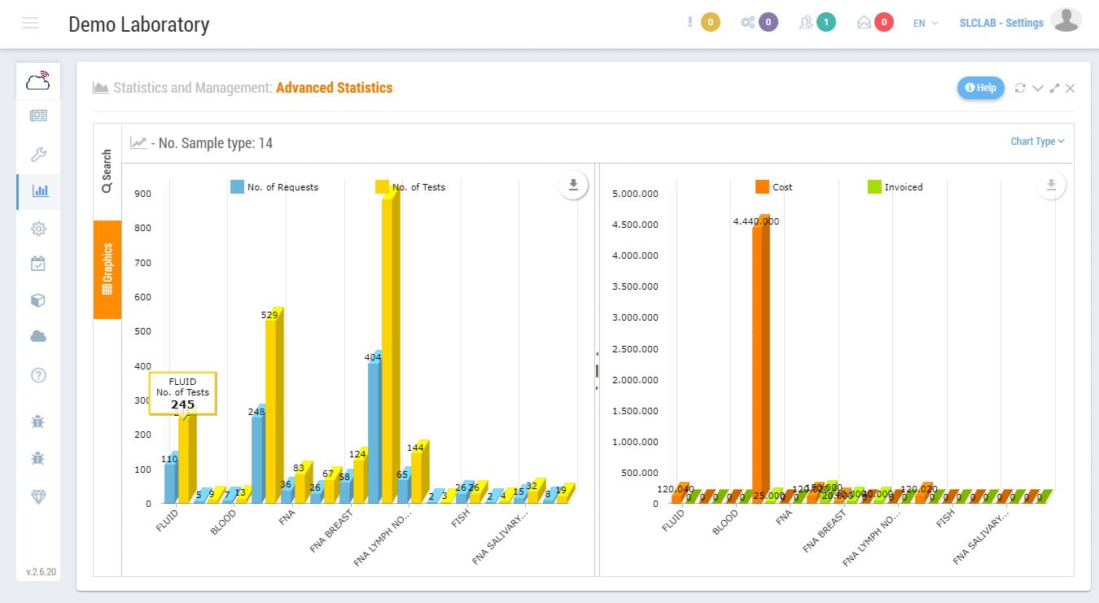Select the bar chart statistics sidebar icon

39,191
